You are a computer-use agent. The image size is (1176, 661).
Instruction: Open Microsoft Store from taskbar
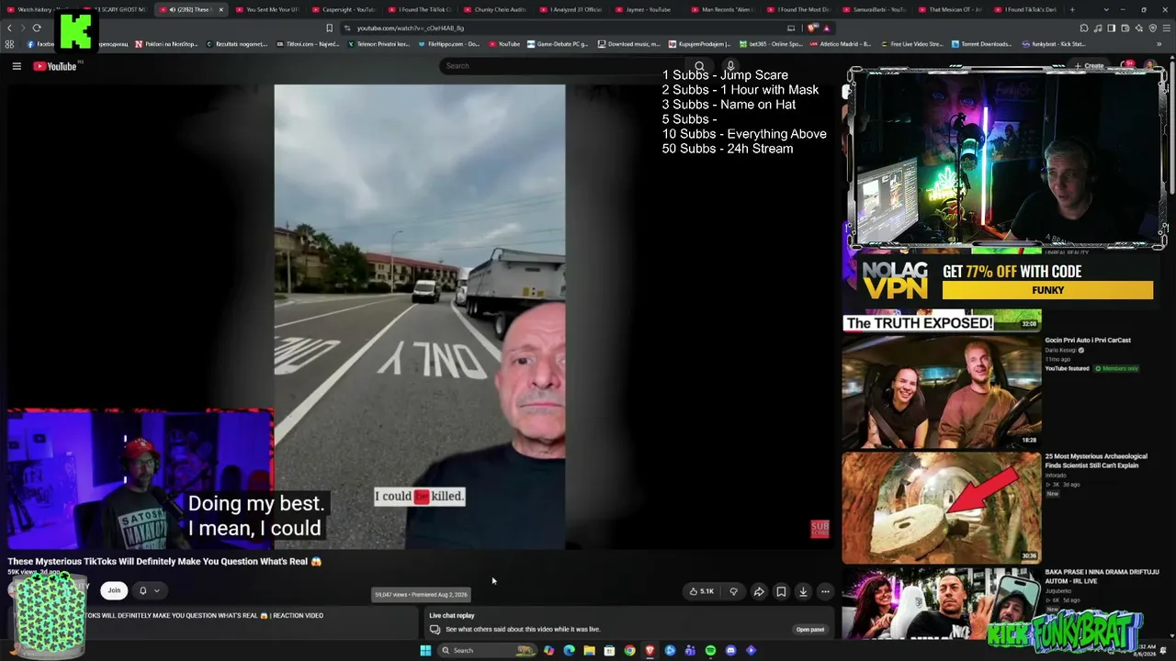[x=609, y=650]
